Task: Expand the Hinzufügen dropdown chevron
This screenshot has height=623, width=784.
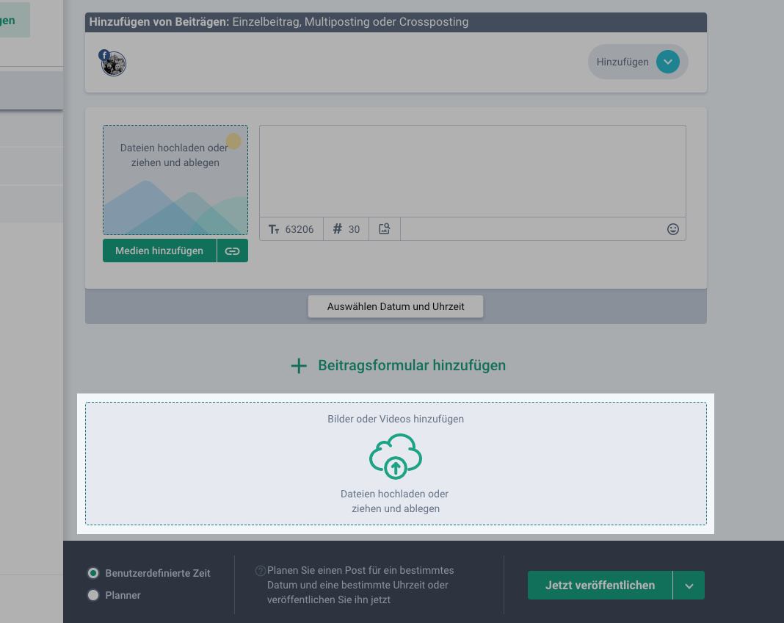Action: 667,62
